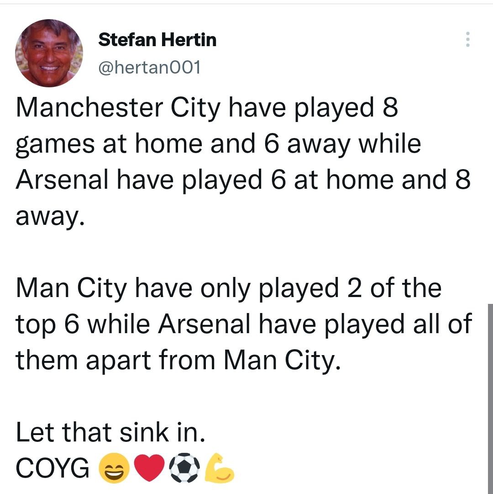Viewport: 493px width, 494px height.
Task: Click the line 'top 6 while Arsenal have played all of'
Action: click(244, 324)
